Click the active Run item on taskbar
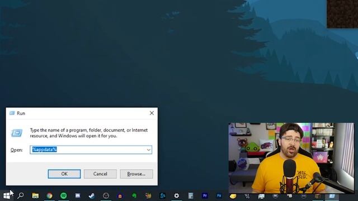358x201 pixels. [332, 197]
